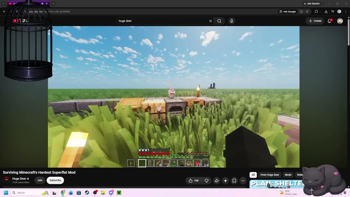Open Minecraft from the taskbar

tap(119, 193)
